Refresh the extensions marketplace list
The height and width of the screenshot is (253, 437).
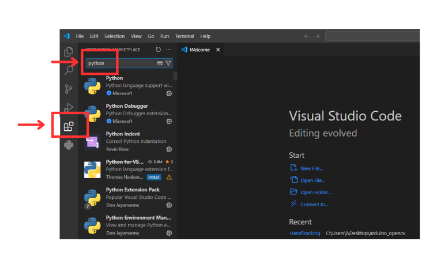click(158, 50)
